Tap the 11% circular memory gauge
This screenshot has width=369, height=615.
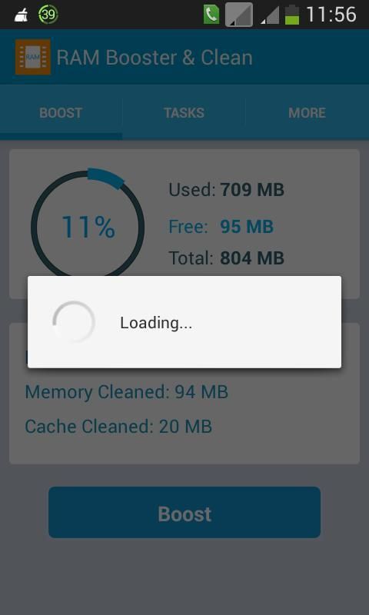(88, 227)
